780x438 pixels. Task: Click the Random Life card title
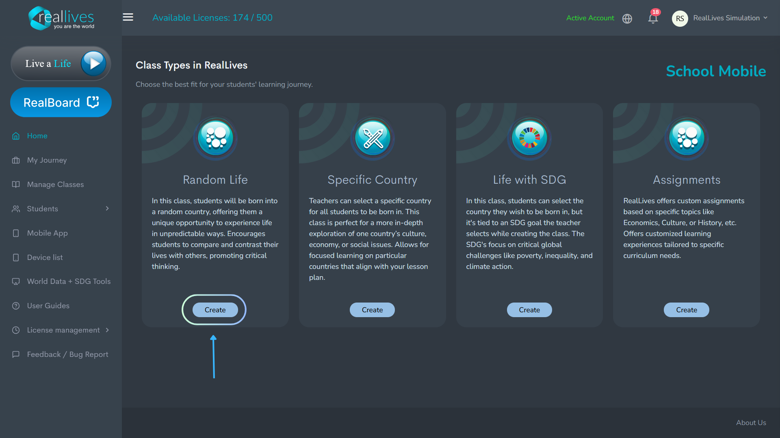(x=215, y=180)
